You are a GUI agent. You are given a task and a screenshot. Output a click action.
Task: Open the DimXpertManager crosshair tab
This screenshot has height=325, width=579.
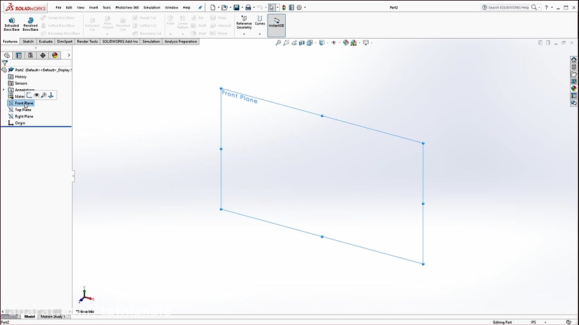(x=43, y=55)
